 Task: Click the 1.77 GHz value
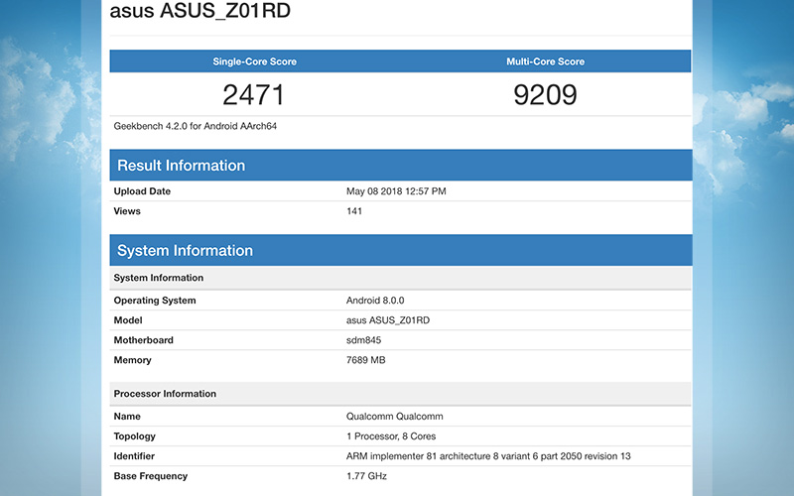pyautogui.click(x=366, y=476)
